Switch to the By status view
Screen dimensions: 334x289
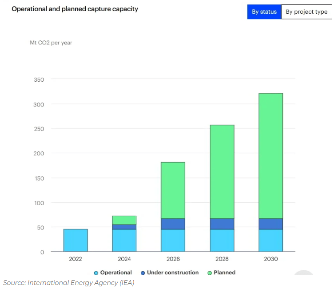tap(264, 12)
